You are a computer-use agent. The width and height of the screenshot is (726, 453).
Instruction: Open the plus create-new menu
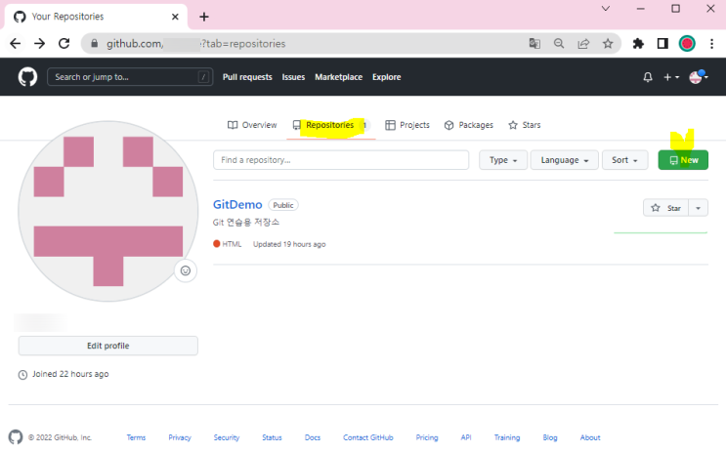[x=671, y=77]
